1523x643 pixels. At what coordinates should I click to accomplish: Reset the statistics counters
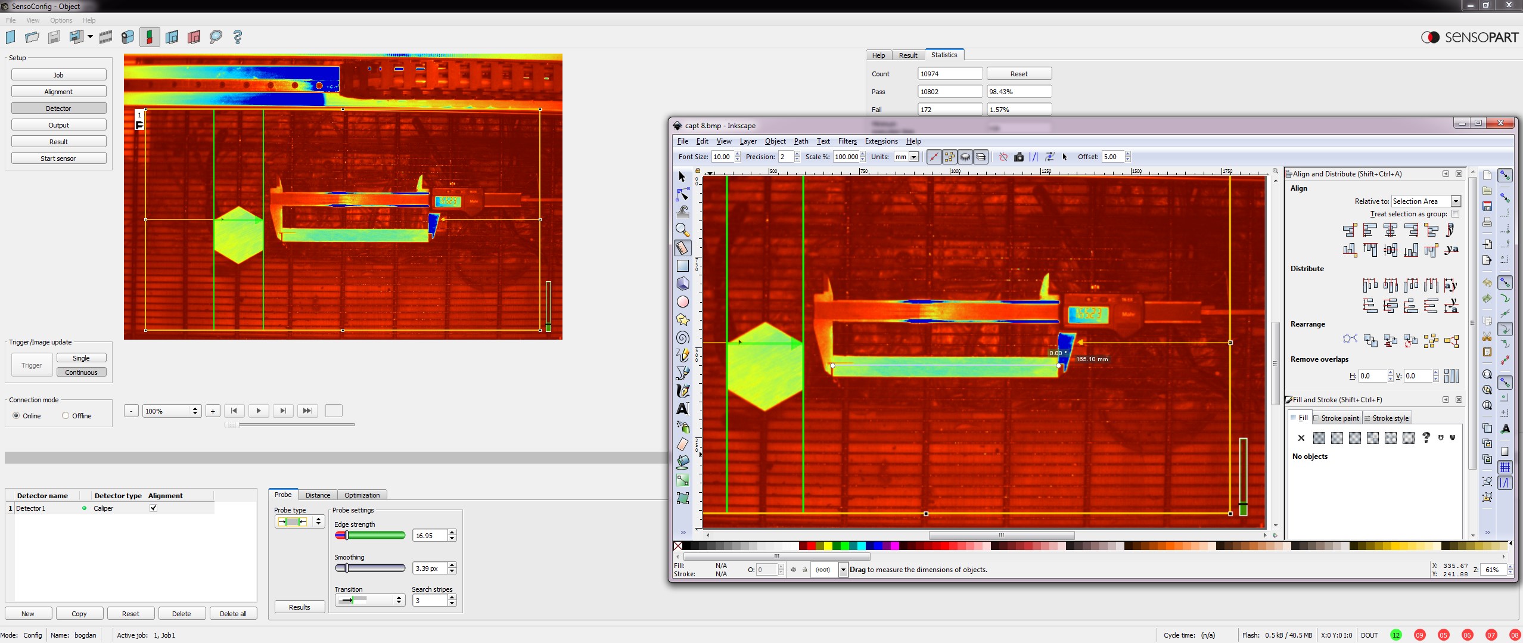click(x=1018, y=74)
